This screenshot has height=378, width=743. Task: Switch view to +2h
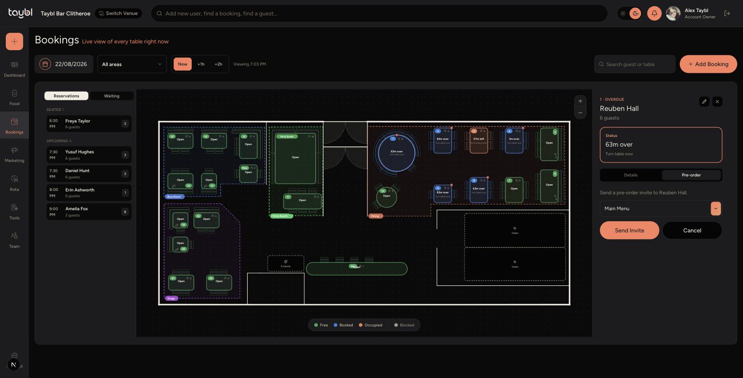click(218, 64)
